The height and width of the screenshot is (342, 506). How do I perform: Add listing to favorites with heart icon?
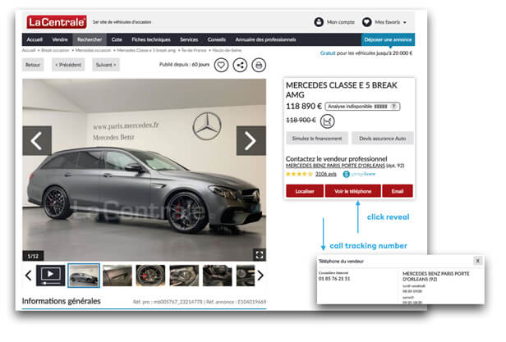tap(221, 65)
